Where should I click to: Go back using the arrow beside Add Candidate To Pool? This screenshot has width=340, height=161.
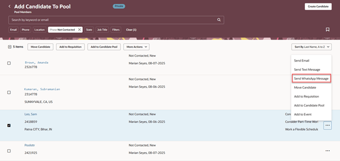click(x=9, y=7)
